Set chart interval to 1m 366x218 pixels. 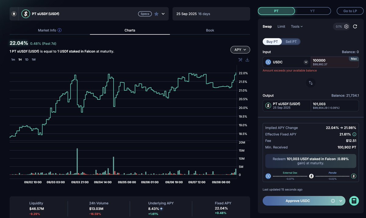click(13, 60)
